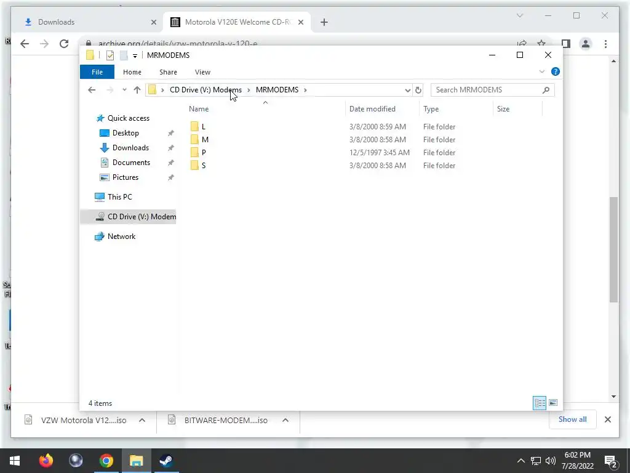Go back in File Explorer

click(x=92, y=90)
